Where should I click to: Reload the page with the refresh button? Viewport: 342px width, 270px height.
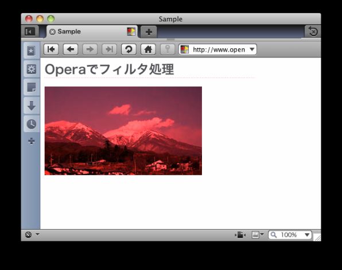click(x=129, y=49)
